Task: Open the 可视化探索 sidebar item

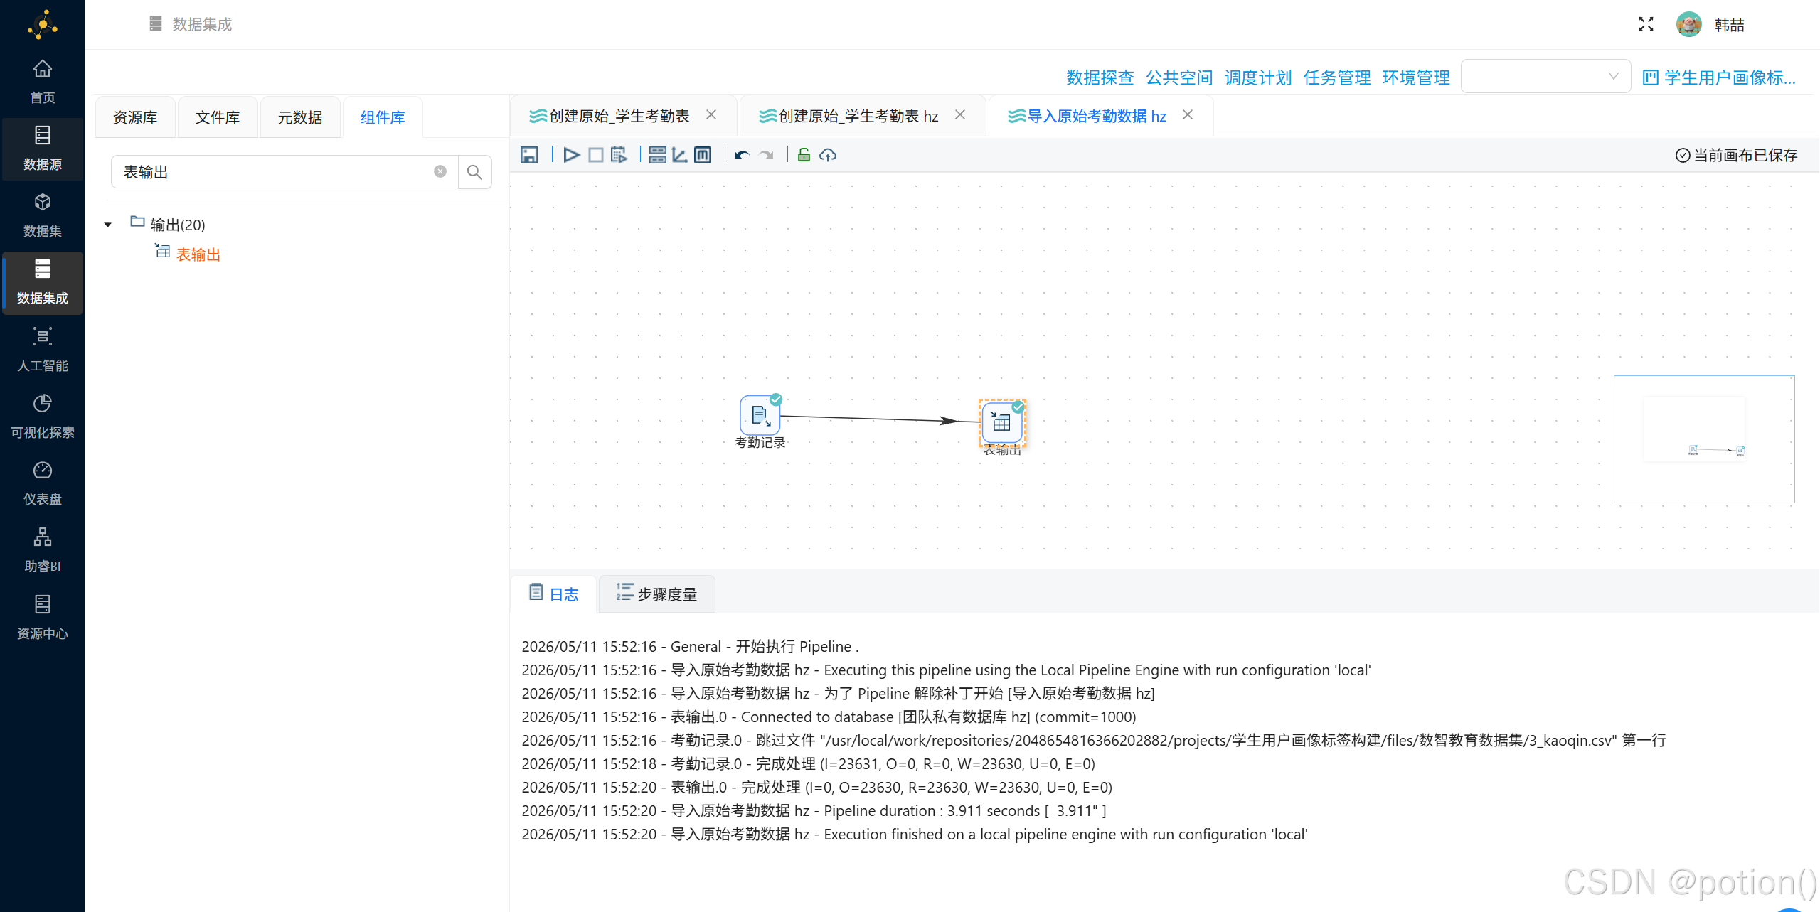Action: pyautogui.click(x=43, y=417)
